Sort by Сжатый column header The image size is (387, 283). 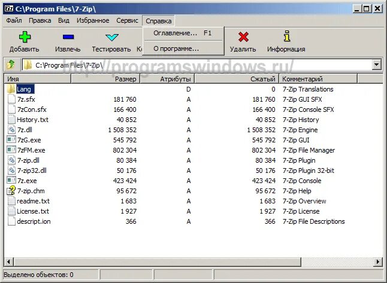point(237,79)
